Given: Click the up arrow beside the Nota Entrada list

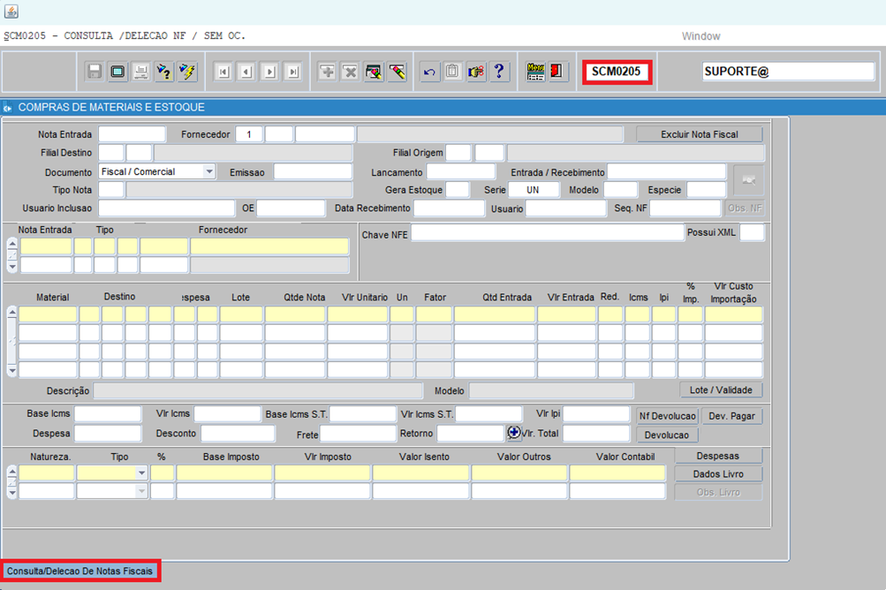Looking at the screenshot, I should [12, 243].
